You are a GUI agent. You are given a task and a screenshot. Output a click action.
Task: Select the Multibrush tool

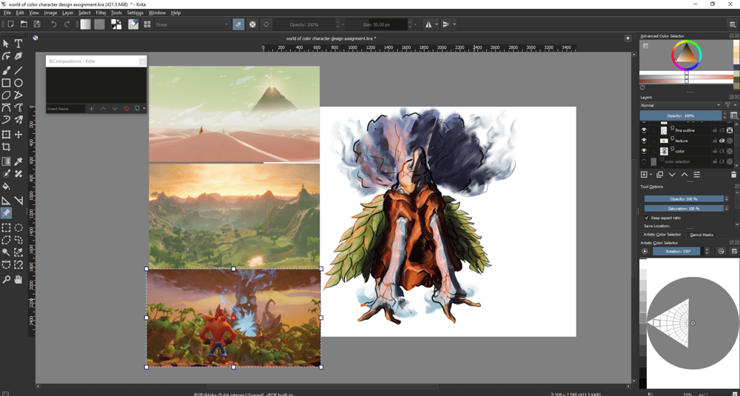pyautogui.click(x=18, y=119)
